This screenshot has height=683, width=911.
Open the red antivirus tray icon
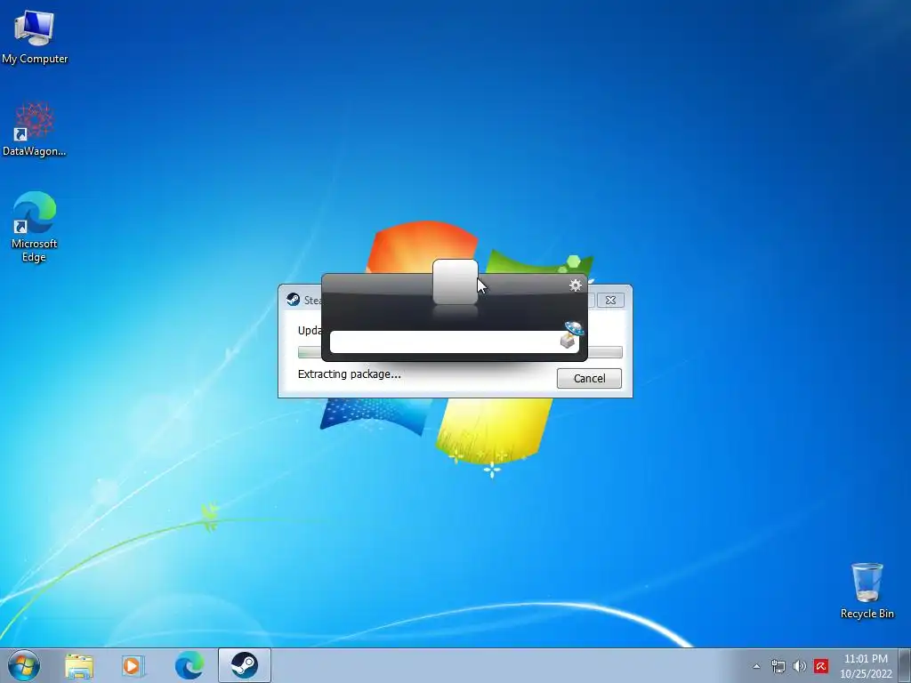[x=820, y=666]
